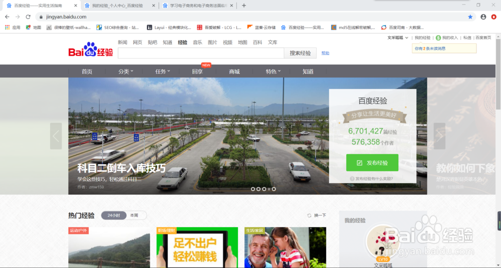
Task: Select the second carousel dot indicator
Action: 259,189
